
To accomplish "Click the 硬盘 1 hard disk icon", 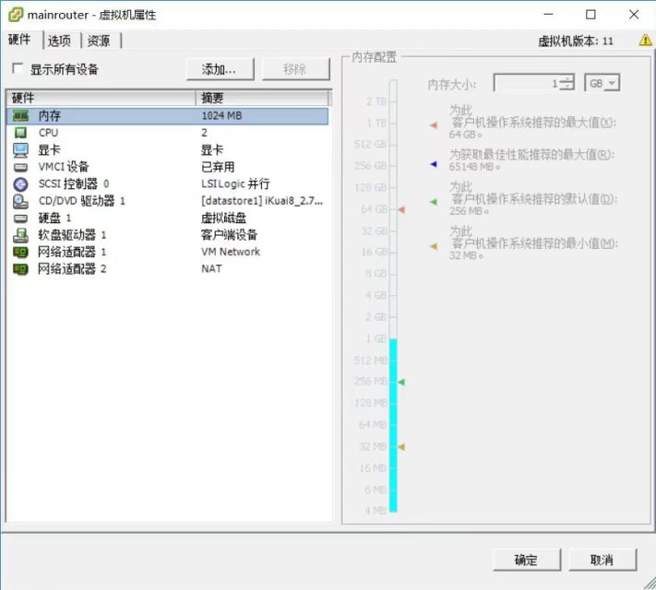I will pos(20,218).
